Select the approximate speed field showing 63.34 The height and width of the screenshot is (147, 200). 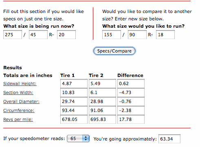pyautogui.click(x=169, y=139)
